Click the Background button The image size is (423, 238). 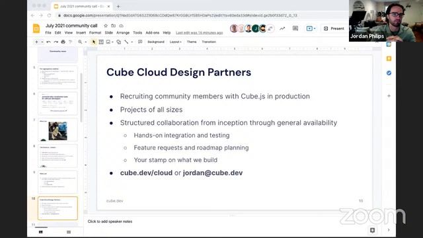tap(156, 42)
